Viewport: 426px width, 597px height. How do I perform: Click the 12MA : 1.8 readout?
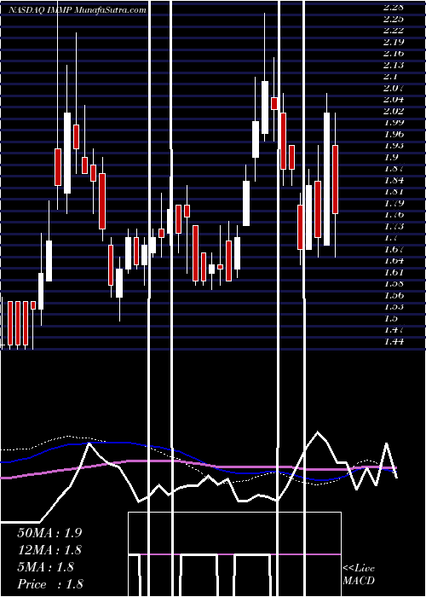point(49,550)
